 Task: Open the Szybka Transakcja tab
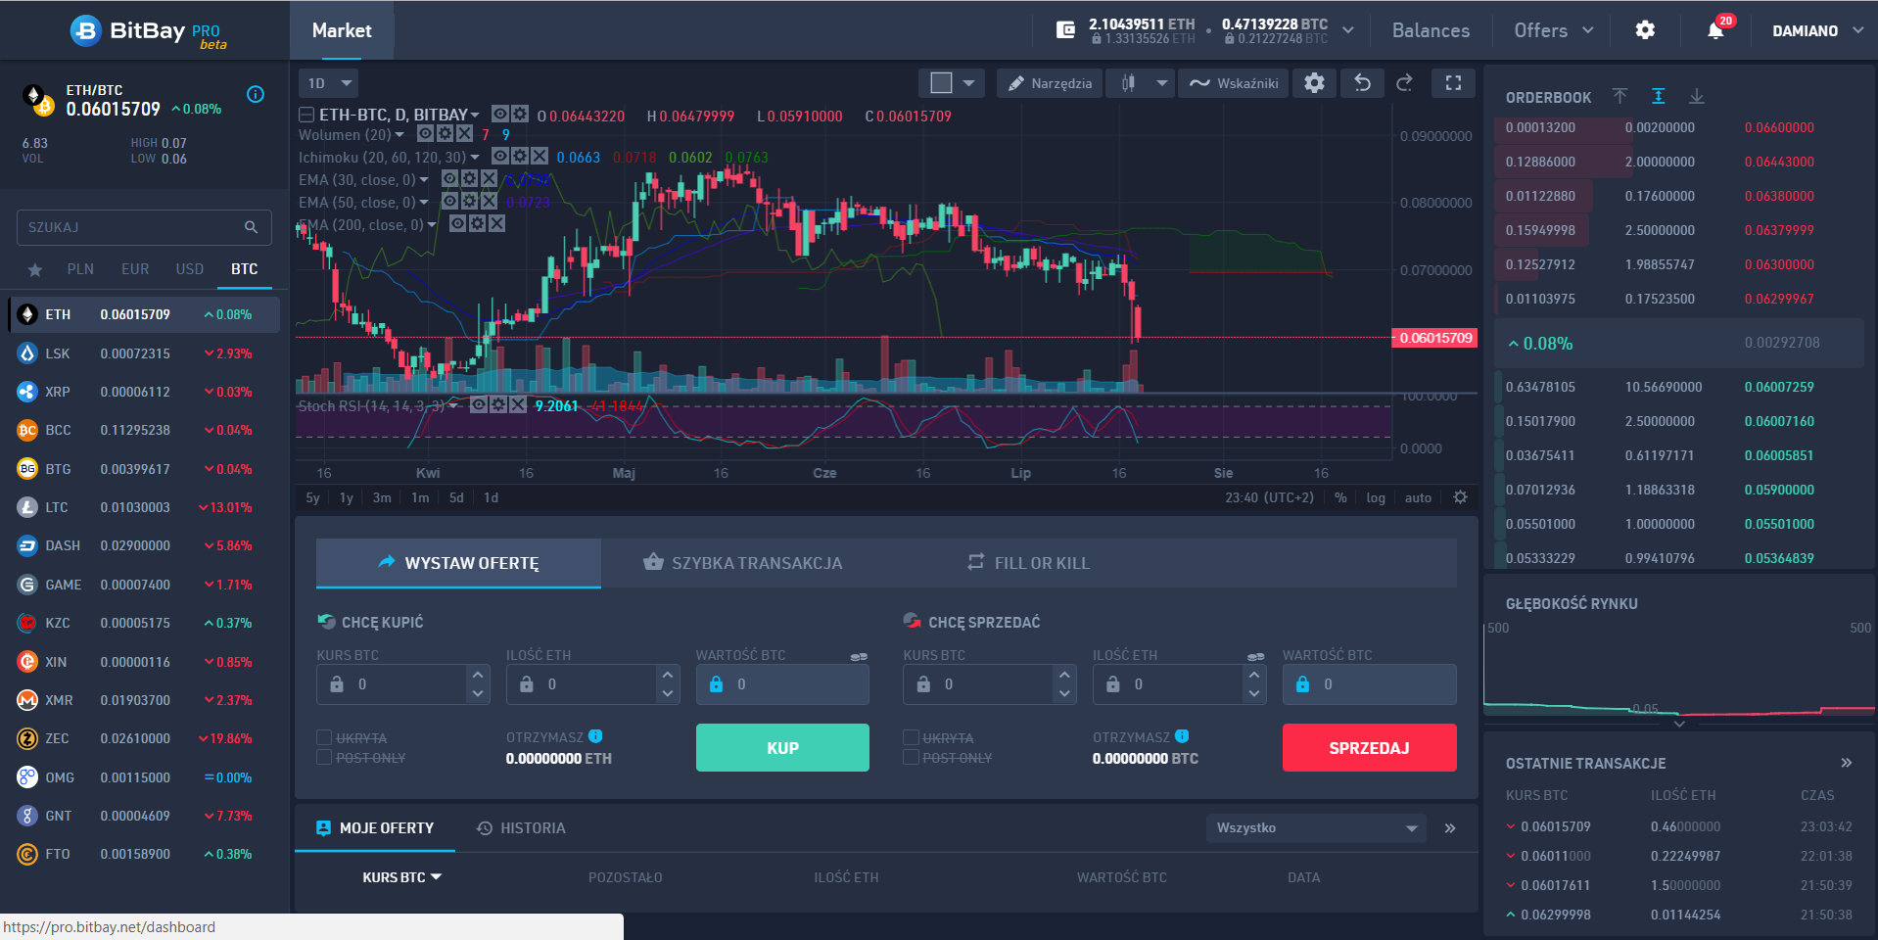point(743,563)
